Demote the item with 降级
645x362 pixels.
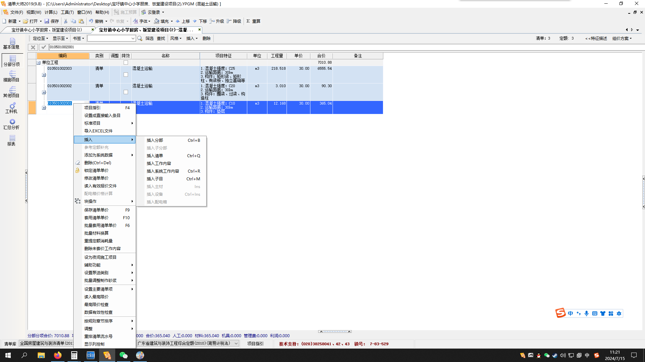[x=234, y=21]
